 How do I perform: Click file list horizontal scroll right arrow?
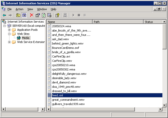(160, 109)
